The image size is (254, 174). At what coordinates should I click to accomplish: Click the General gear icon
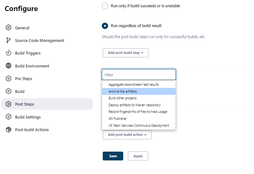9,27
